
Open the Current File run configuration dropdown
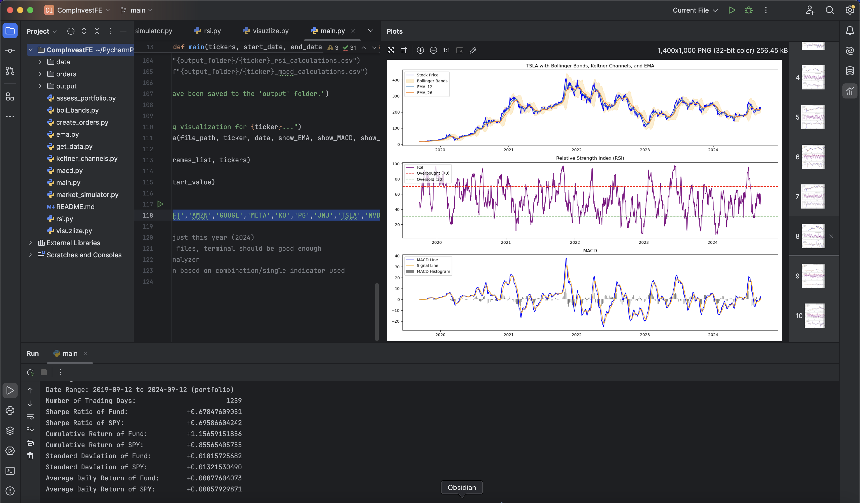pyautogui.click(x=695, y=10)
